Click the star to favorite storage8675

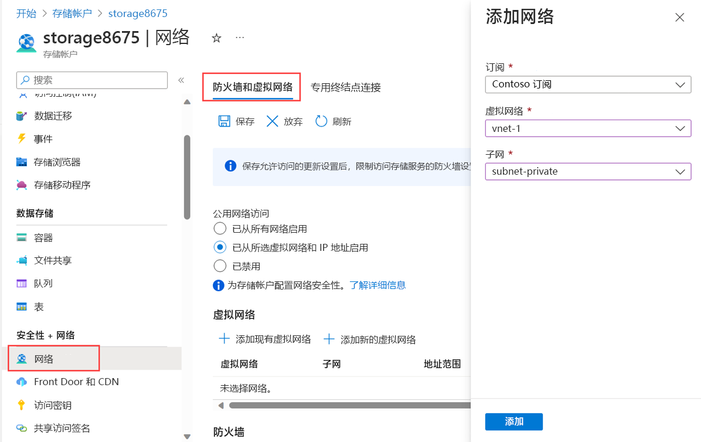(216, 38)
